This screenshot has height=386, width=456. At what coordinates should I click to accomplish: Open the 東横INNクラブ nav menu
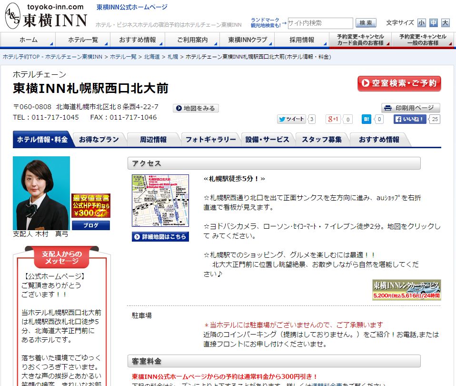(x=247, y=40)
